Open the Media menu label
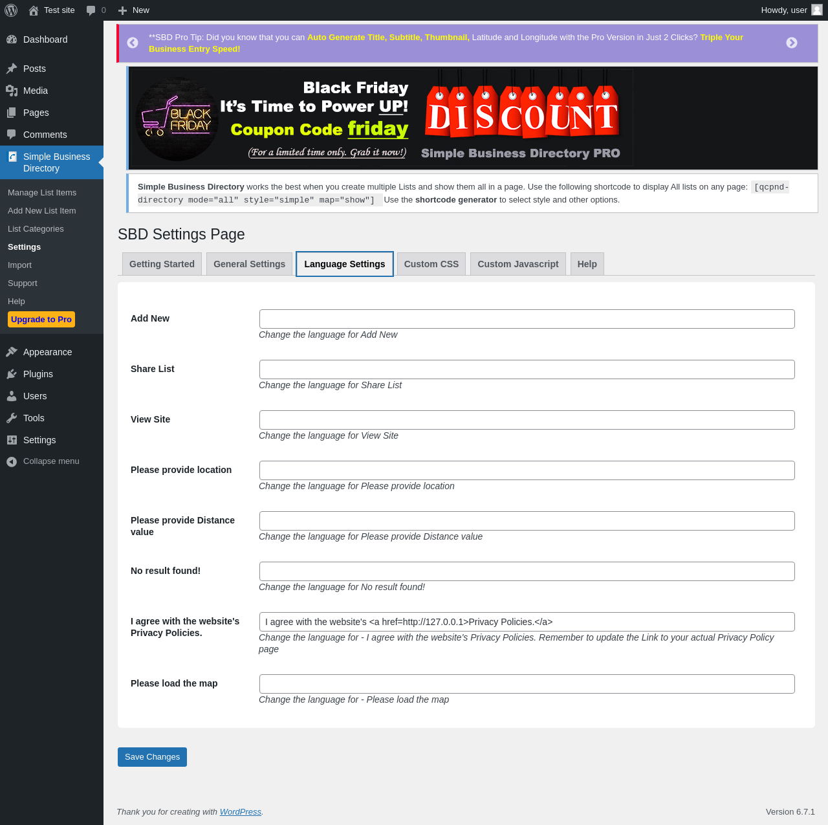 36,91
